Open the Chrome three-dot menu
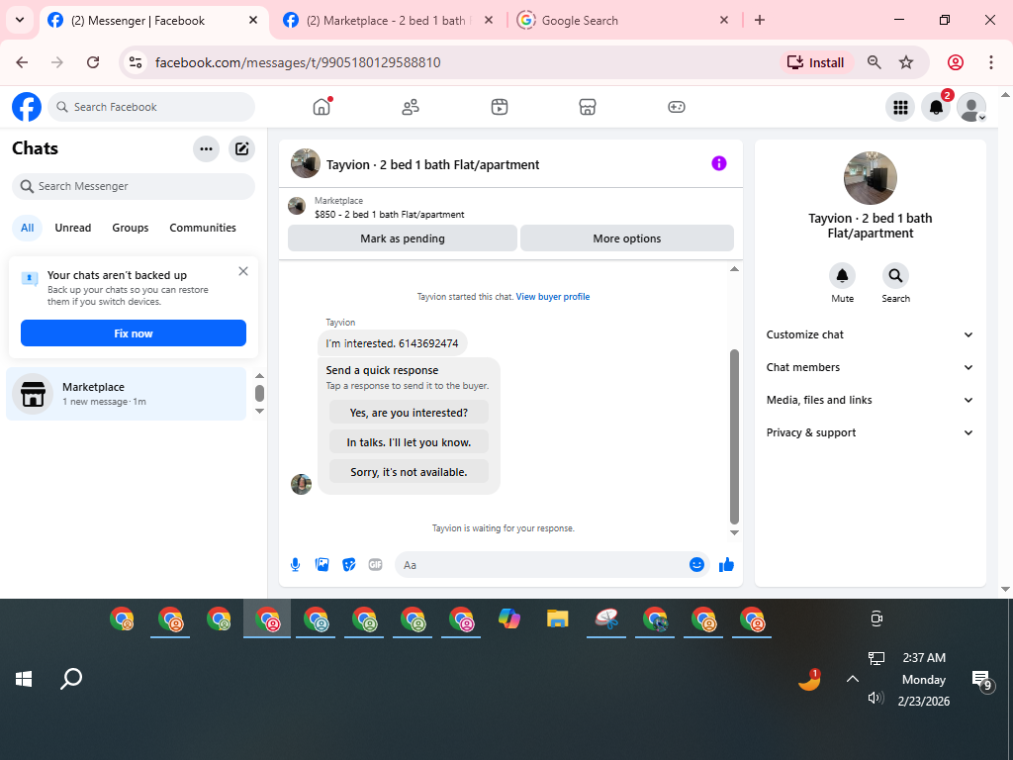Viewport: 1013px width, 760px height. [x=990, y=62]
